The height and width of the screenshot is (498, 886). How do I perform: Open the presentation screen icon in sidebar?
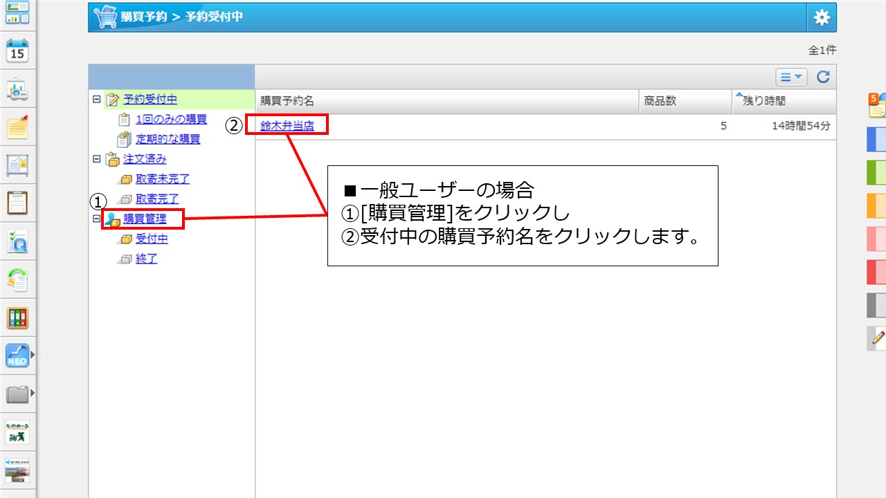pyautogui.click(x=17, y=89)
